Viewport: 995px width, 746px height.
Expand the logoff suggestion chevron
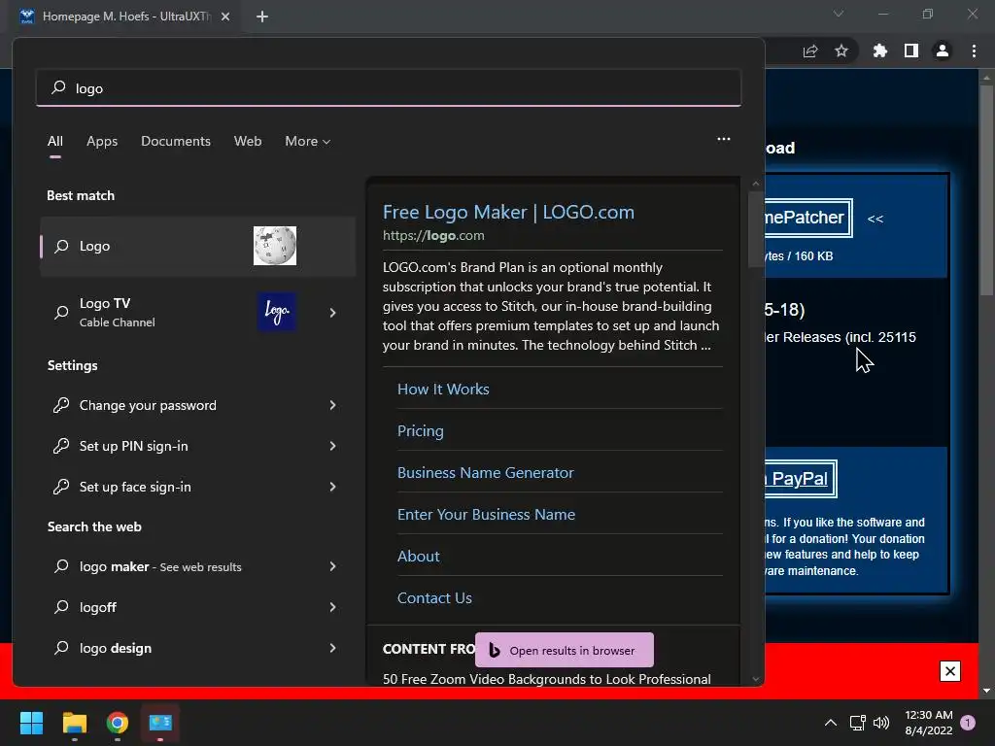(x=332, y=607)
